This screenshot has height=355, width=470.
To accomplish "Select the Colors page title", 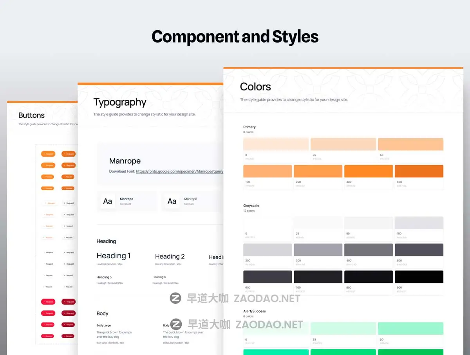I will click(255, 87).
